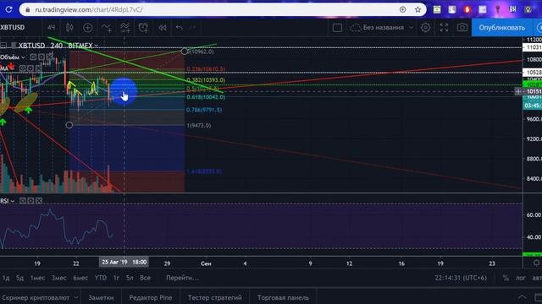
Task: Start bar replay with rewind icon
Action: click(162, 28)
